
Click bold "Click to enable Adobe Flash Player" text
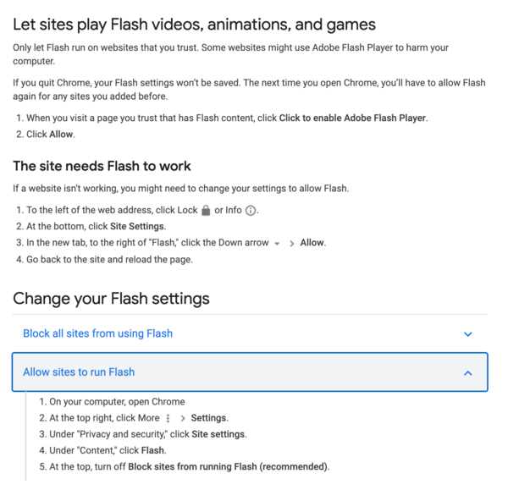[x=353, y=118]
